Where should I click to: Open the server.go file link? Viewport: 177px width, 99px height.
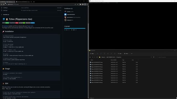pos(5,10)
